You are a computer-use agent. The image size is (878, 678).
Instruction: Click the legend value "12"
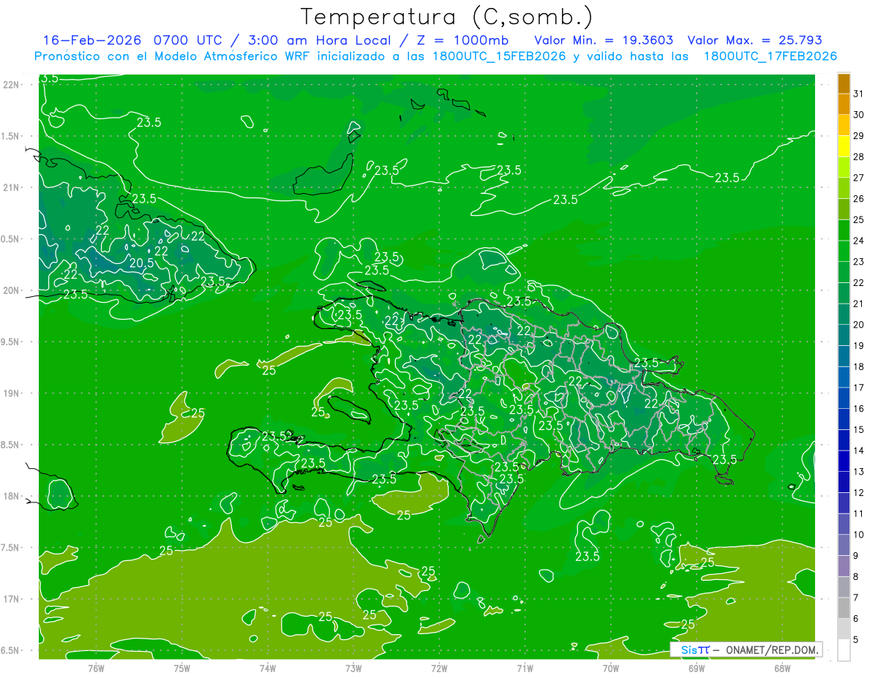(x=858, y=493)
